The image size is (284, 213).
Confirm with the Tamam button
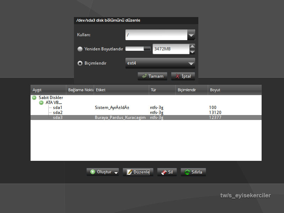pos(152,76)
